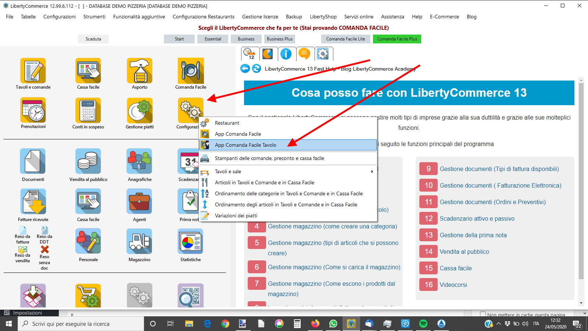588x331 pixels.
Task: Click Reso da fattura icon
Action: (22, 230)
